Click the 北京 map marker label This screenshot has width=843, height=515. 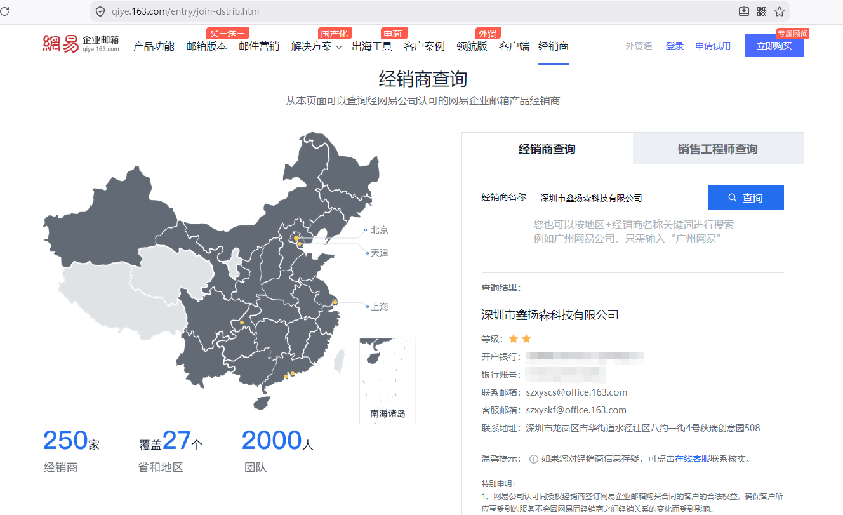point(380,230)
